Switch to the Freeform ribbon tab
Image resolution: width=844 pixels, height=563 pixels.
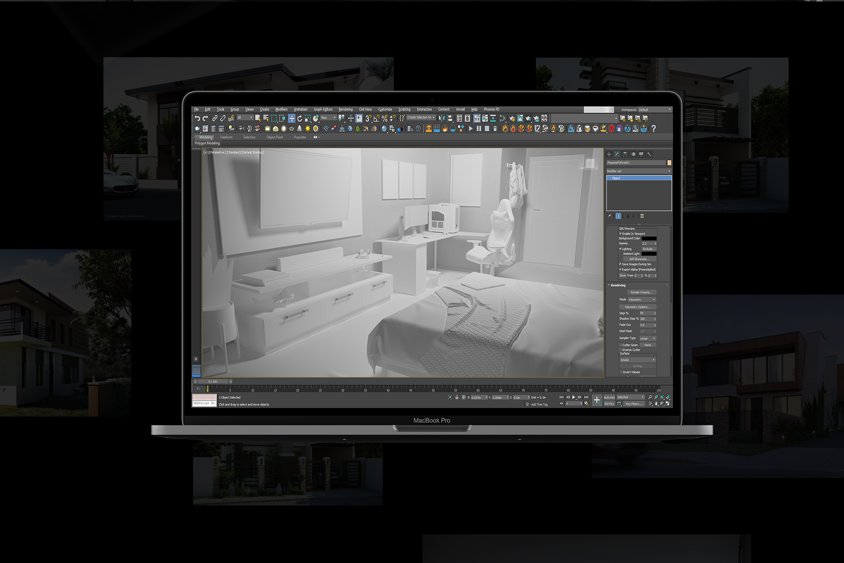coord(226,137)
